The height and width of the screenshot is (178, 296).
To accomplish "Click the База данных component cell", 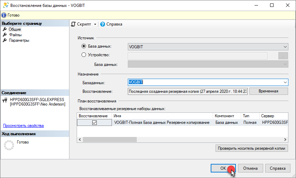I will 227,122.
